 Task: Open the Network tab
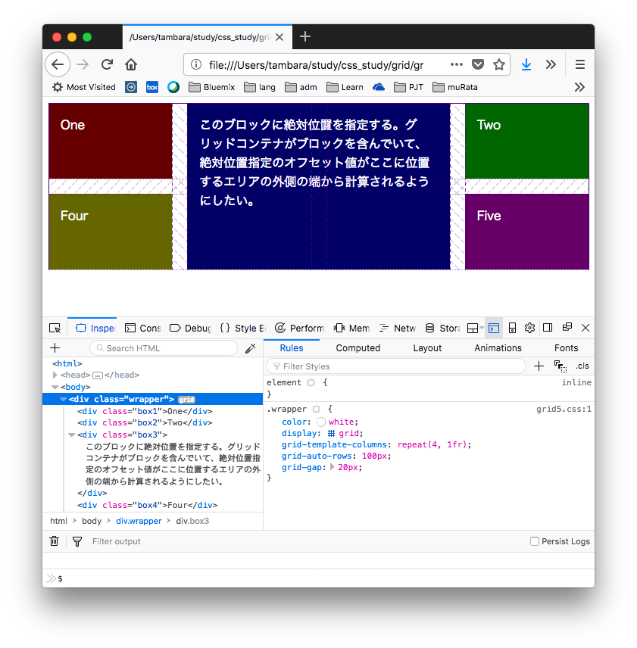click(397, 328)
